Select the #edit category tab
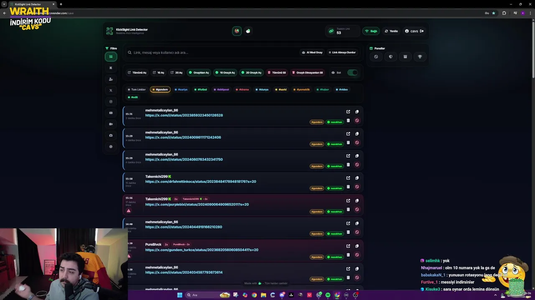The image size is (535, 300). [x=133, y=97]
